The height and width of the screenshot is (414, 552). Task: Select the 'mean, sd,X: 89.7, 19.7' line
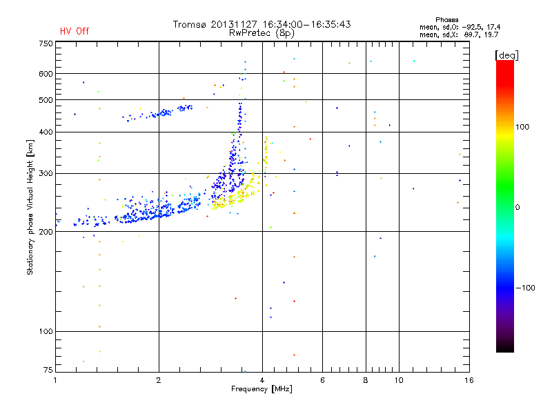459,34
